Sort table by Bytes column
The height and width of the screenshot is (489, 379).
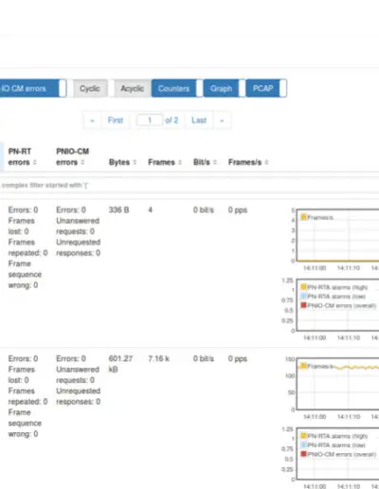click(x=122, y=162)
